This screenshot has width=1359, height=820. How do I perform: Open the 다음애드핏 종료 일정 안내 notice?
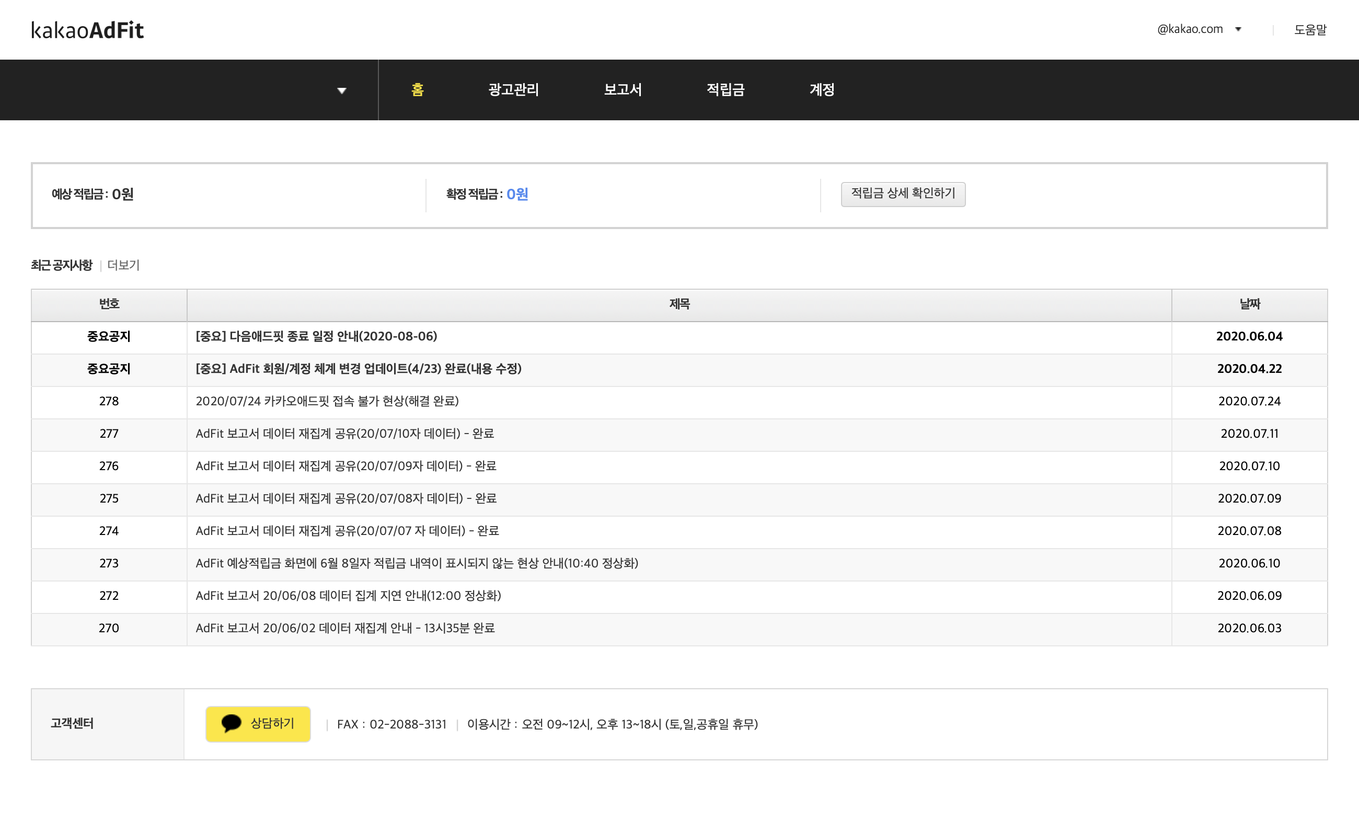tap(316, 337)
